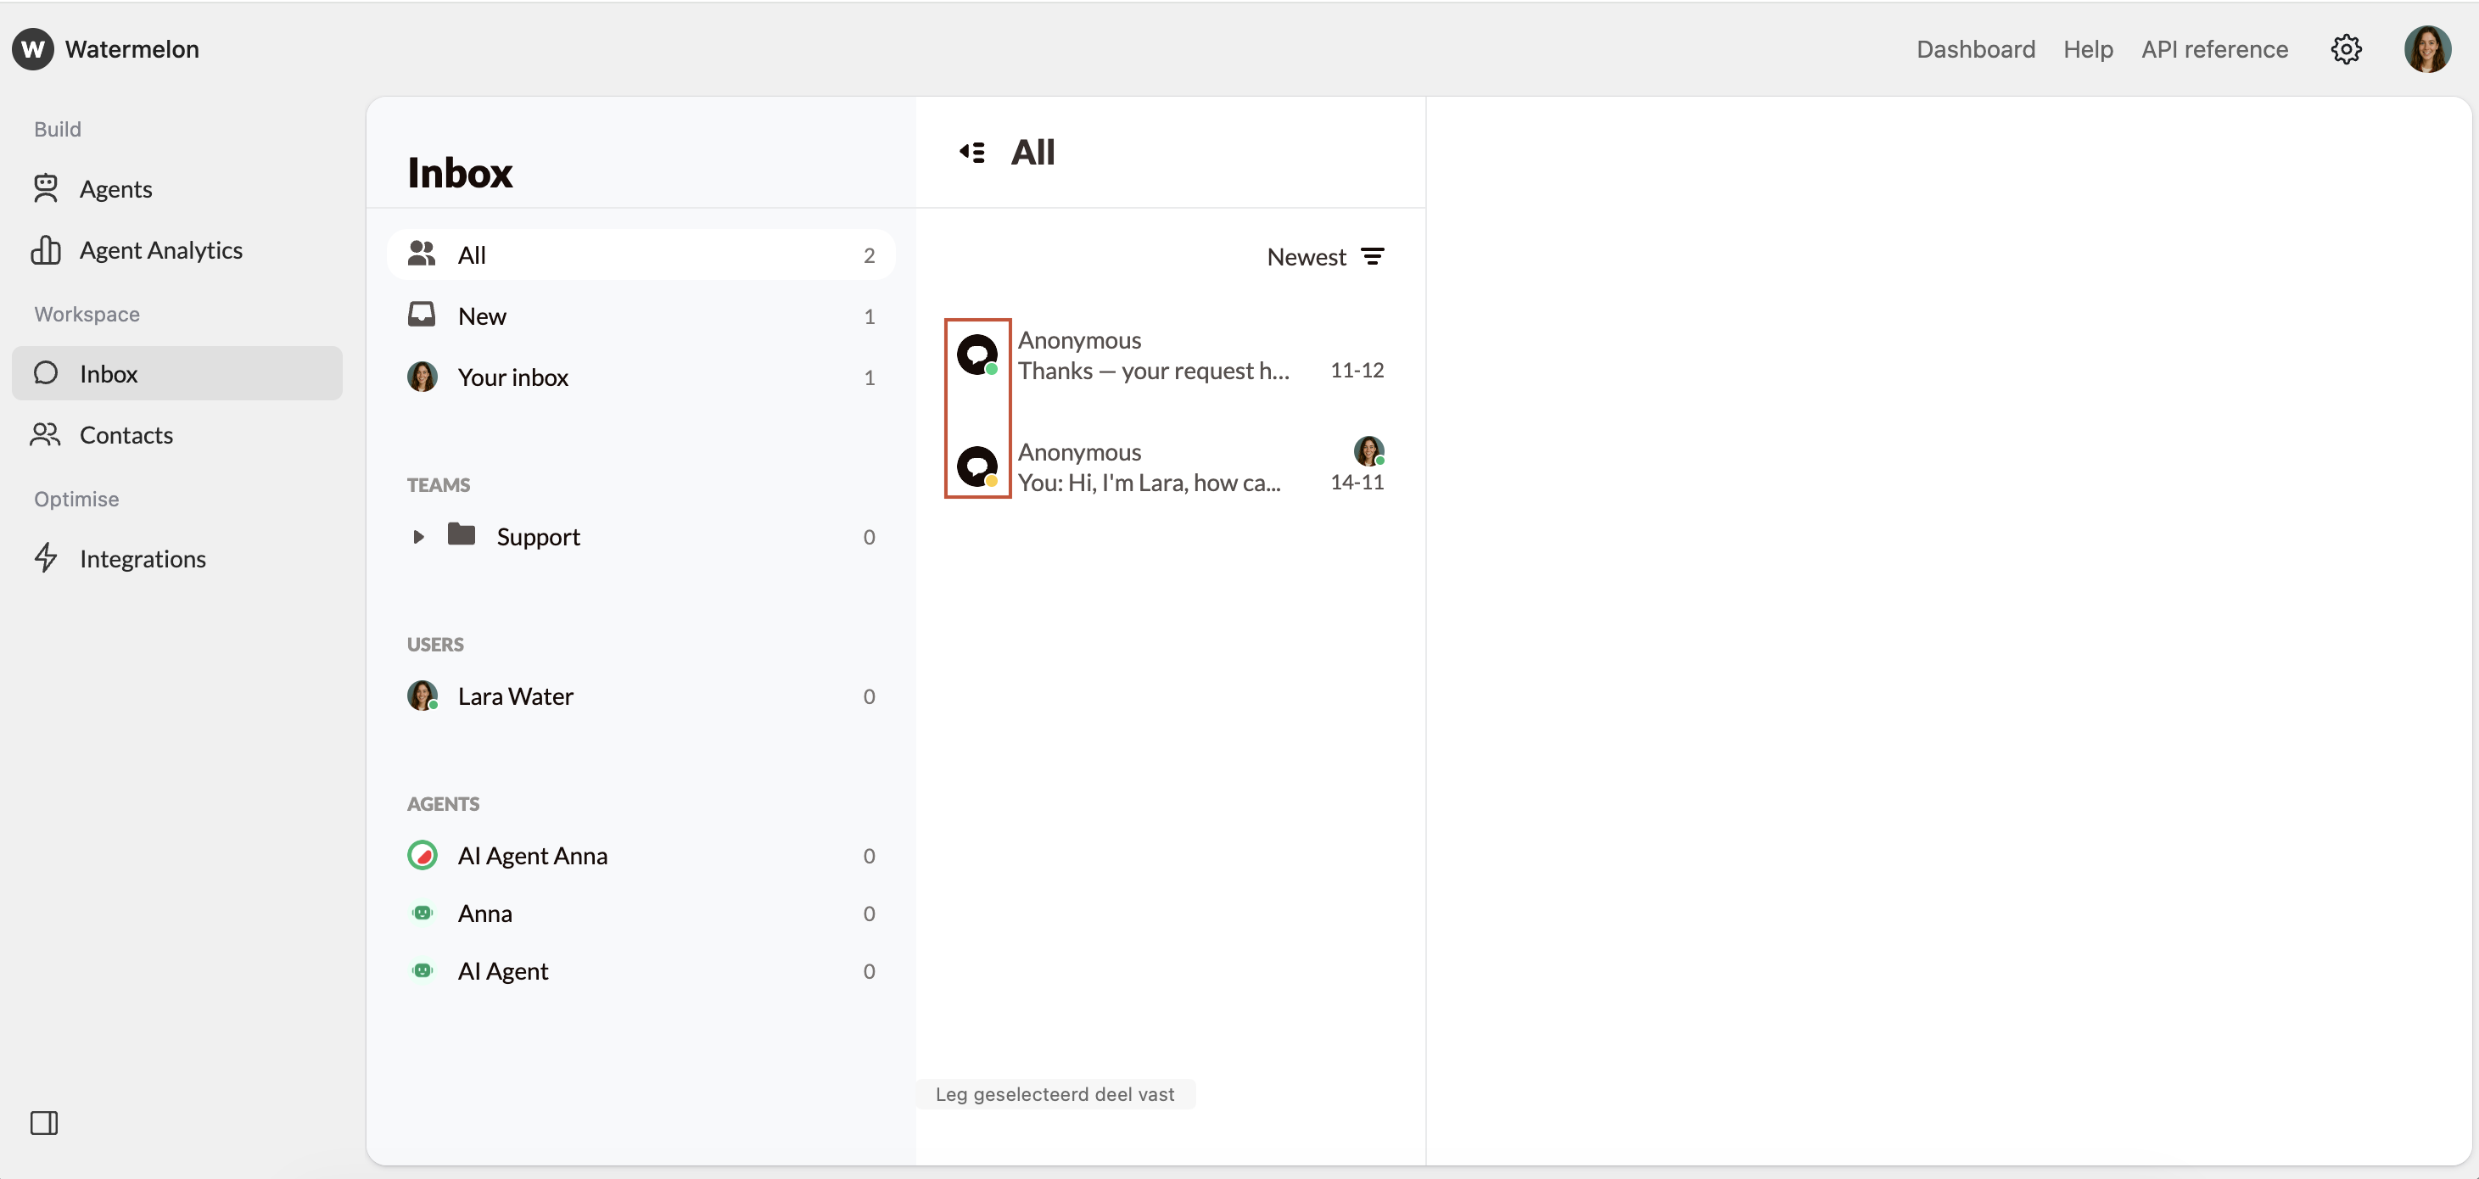Open the Dashboard link

point(1975,49)
